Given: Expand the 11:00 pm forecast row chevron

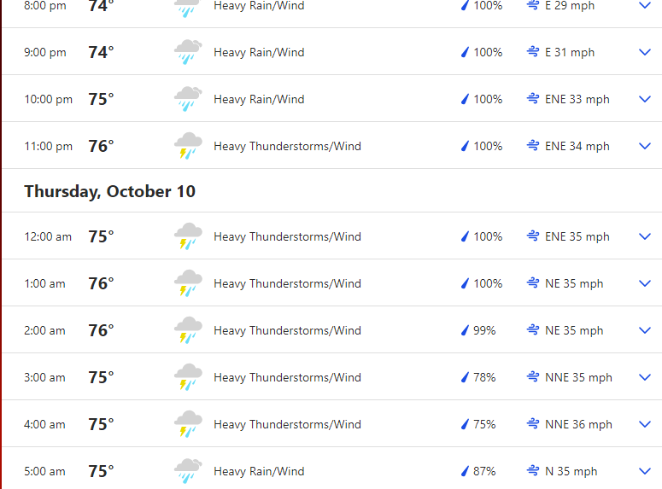Looking at the screenshot, I should coord(645,146).
